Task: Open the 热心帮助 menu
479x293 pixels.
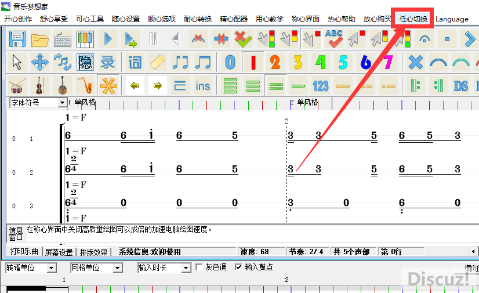Action: [342, 19]
